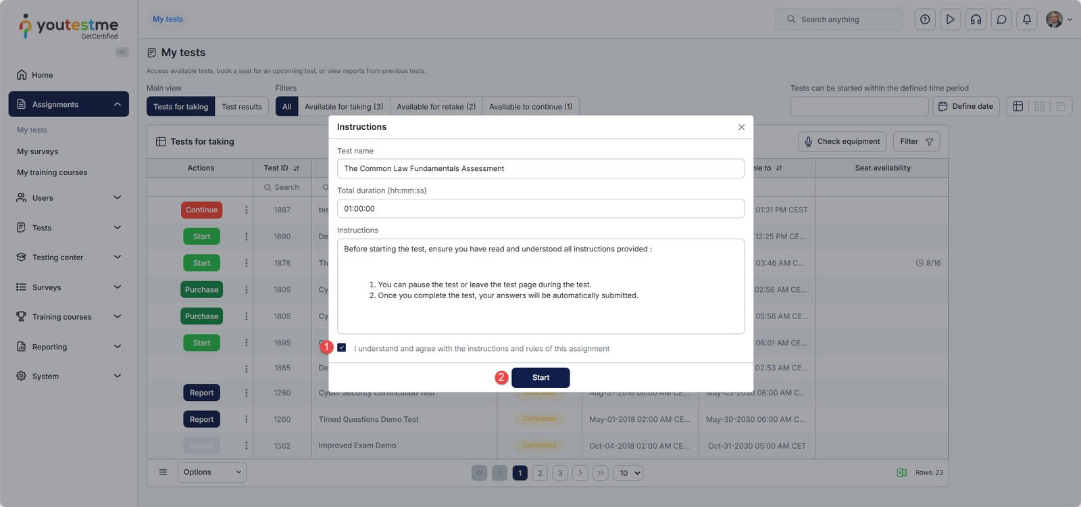Select the table list view toggle
The width and height of the screenshot is (1081, 507).
[1017, 106]
